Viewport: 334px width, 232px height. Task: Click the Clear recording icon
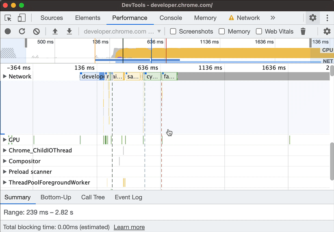pyautogui.click(x=36, y=31)
